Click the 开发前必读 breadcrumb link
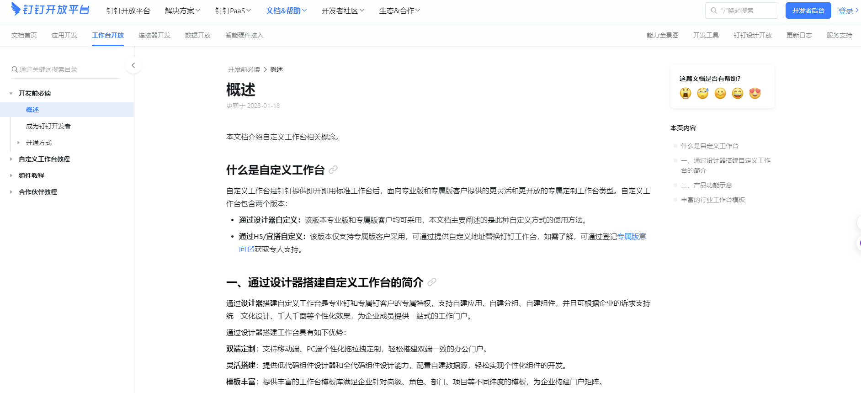Screen dimensions: 861x393 [244, 69]
